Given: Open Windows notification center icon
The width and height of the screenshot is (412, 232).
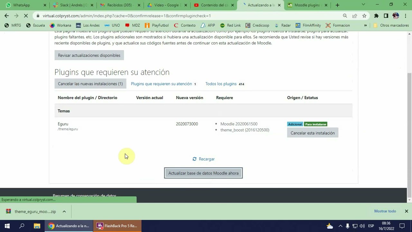Looking at the screenshot, I should click(402, 226).
